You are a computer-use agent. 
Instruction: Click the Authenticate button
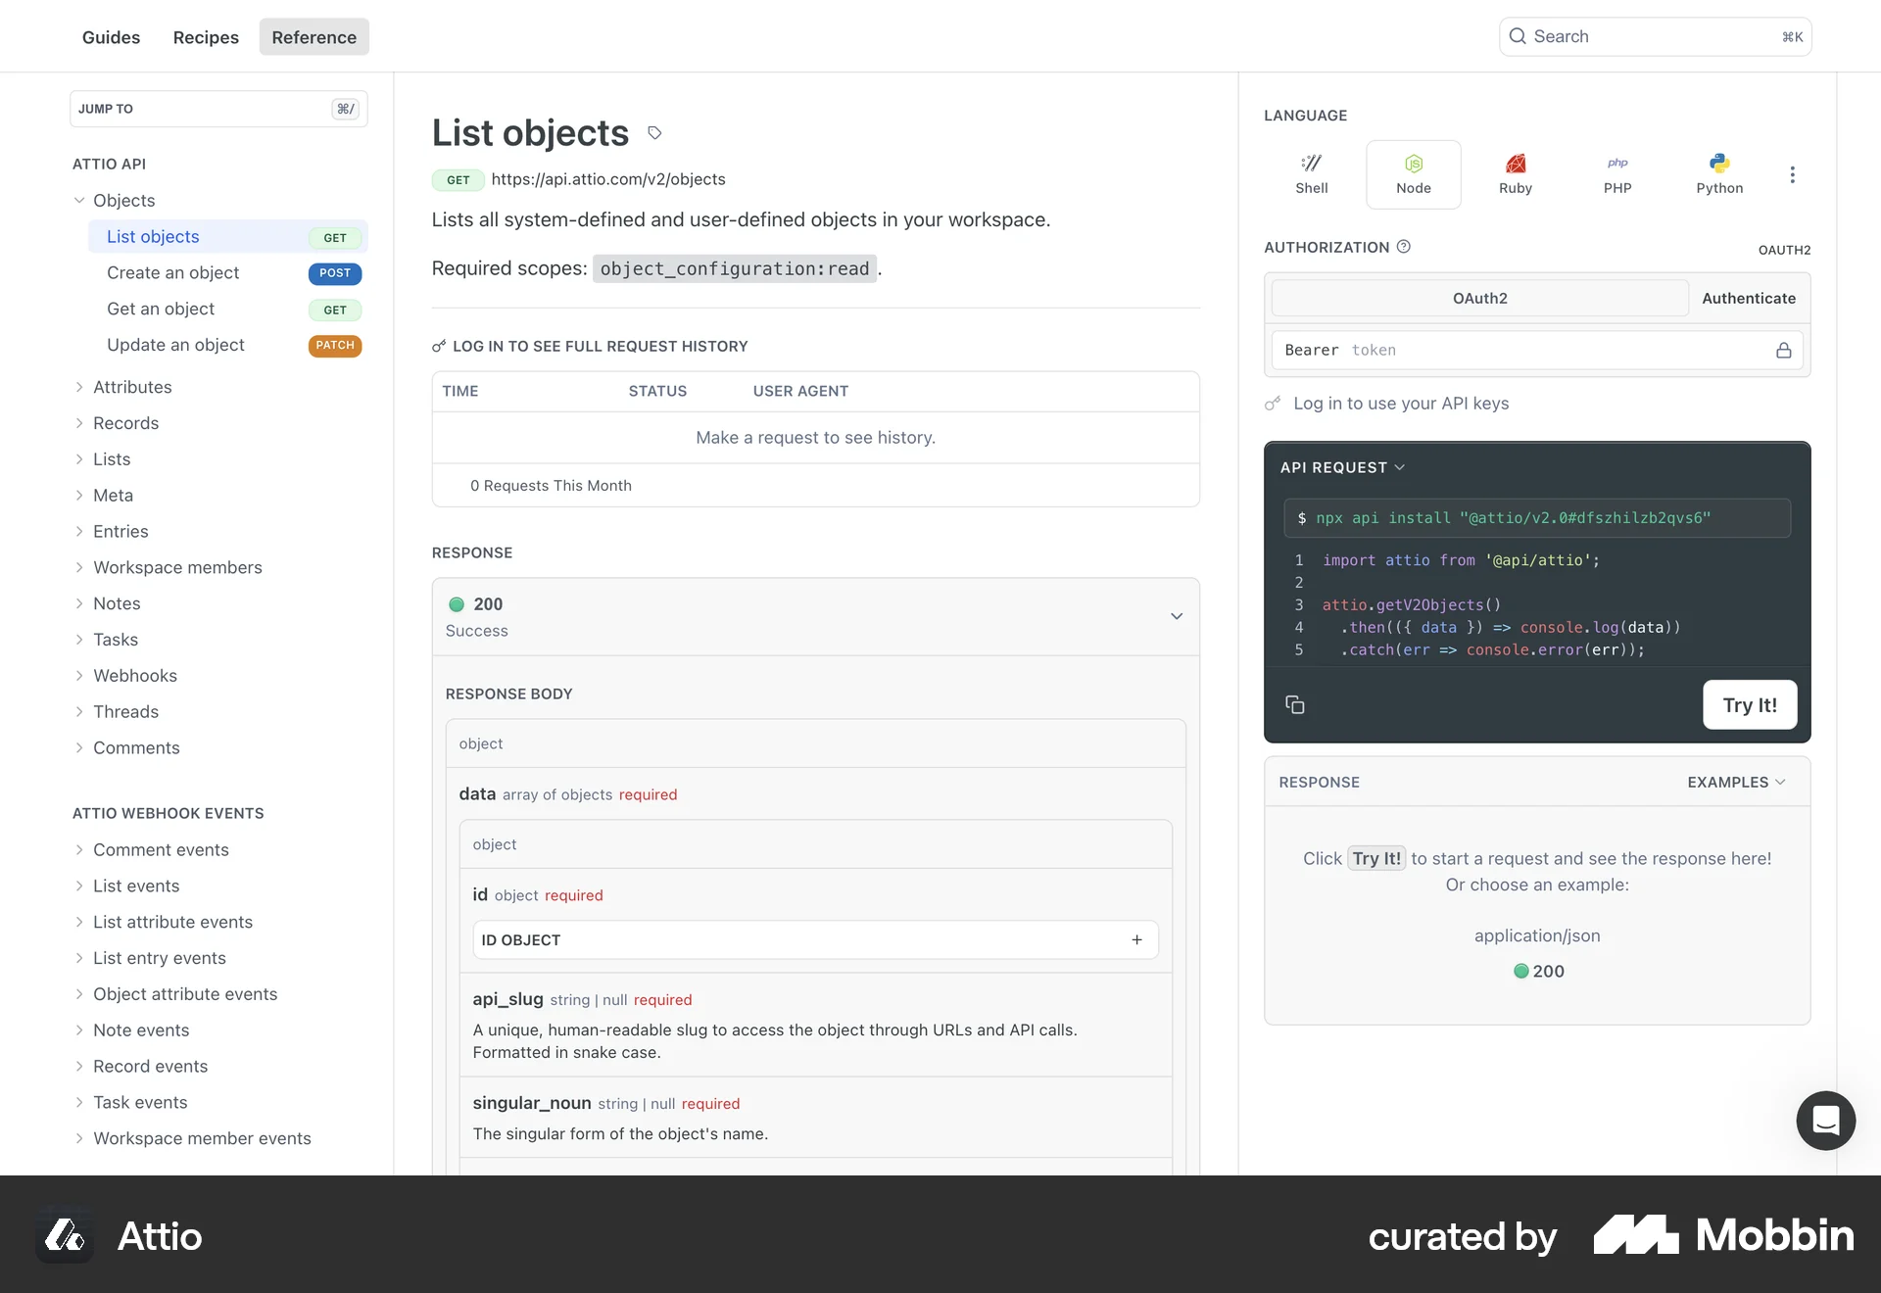(1749, 298)
